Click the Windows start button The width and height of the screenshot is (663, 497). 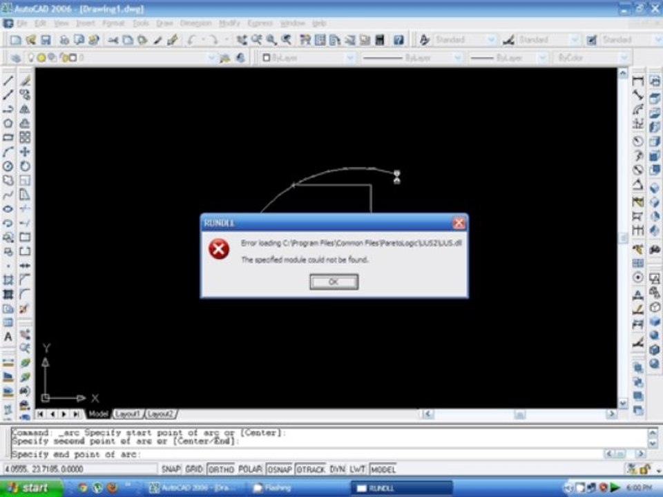click(x=30, y=488)
